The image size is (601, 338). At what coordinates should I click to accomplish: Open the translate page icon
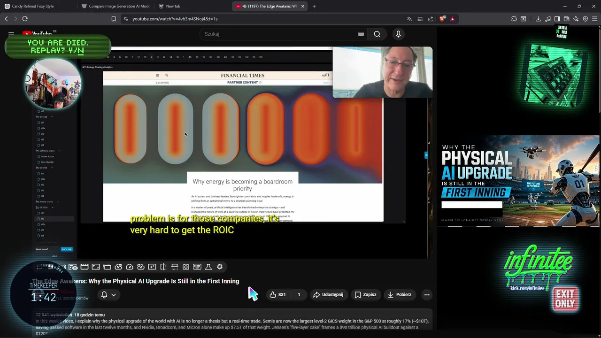[409, 19]
